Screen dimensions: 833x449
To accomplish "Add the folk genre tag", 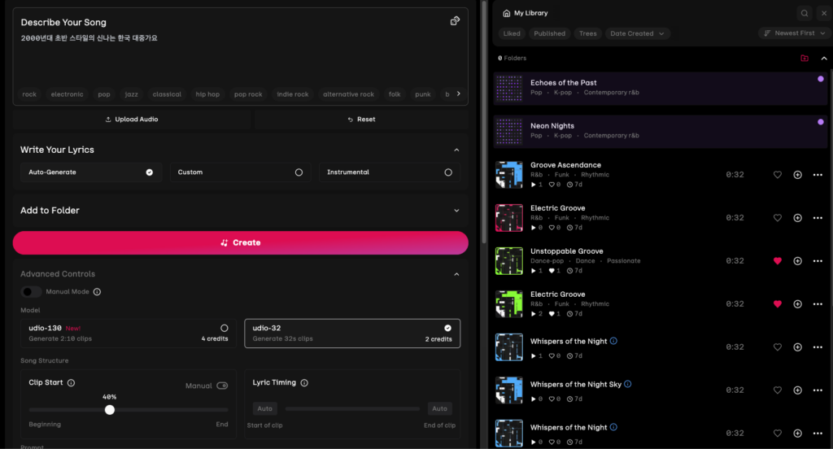I will pos(395,94).
